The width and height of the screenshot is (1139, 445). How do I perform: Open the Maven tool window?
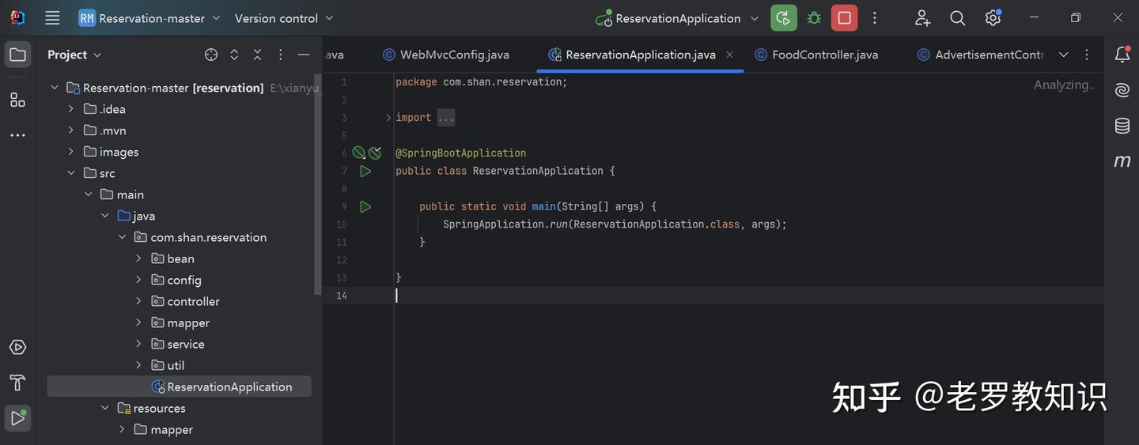click(x=1122, y=161)
